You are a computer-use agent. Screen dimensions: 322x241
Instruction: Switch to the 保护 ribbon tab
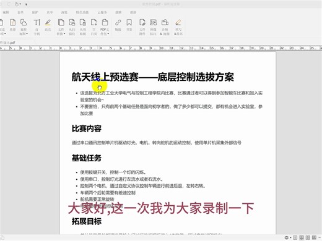pos(35,12)
